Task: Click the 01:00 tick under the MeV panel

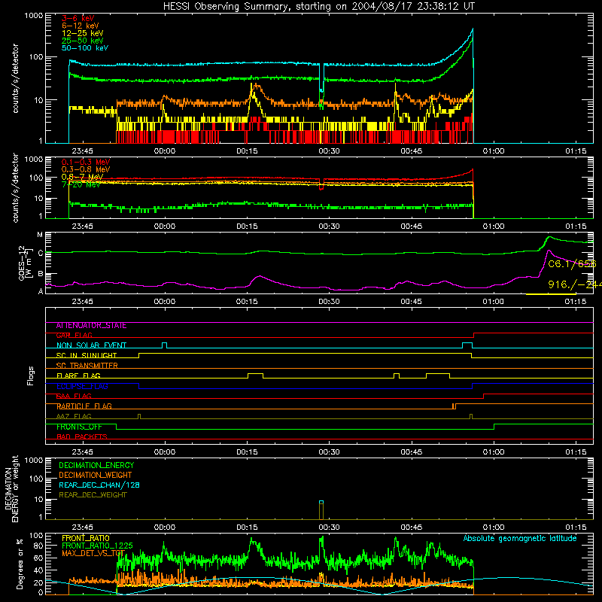Action: pyautogui.click(x=494, y=227)
